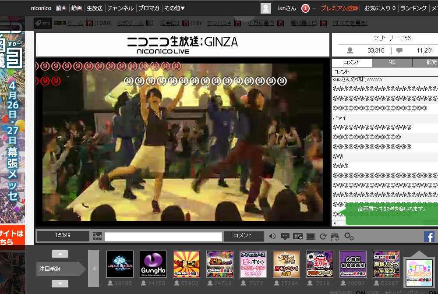Open the player settings gears icon

(x=349, y=237)
